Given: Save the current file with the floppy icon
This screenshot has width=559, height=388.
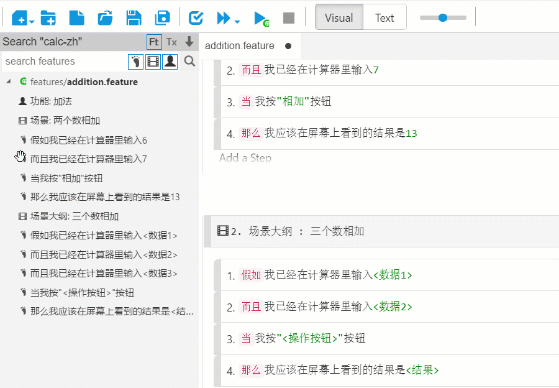Looking at the screenshot, I should [134, 18].
